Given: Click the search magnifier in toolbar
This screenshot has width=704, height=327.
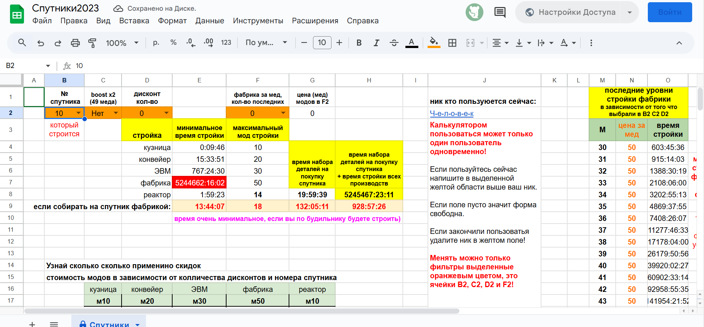Looking at the screenshot, I should [22, 43].
